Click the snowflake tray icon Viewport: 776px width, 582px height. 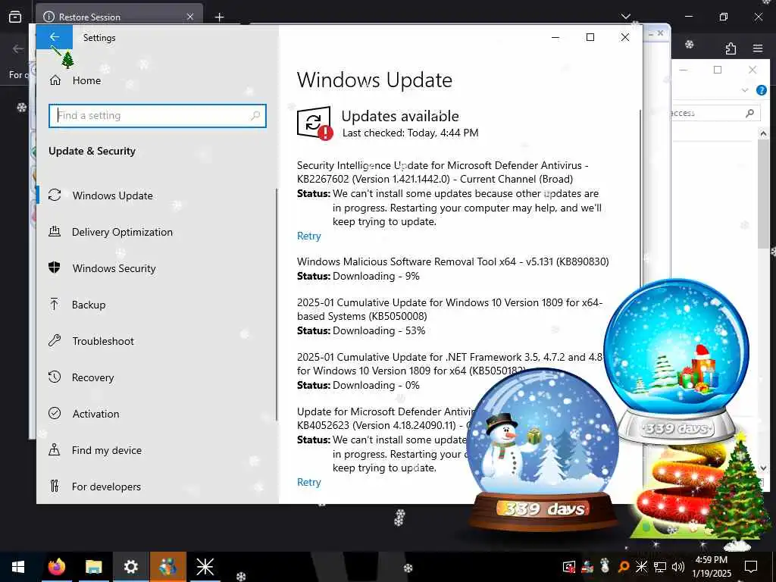641,567
